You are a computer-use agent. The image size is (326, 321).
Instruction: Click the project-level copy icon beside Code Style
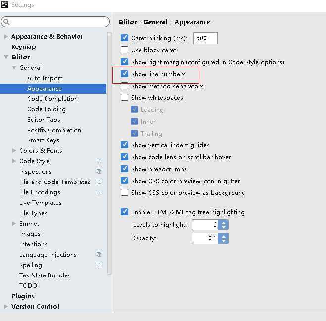tap(99, 161)
